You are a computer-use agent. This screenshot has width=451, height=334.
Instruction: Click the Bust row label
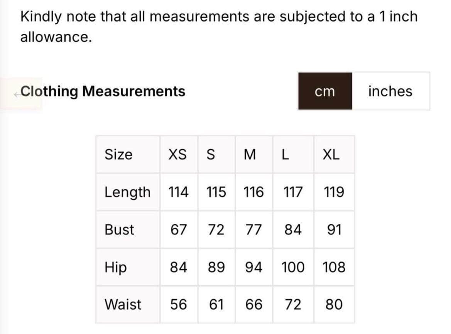[119, 230]
